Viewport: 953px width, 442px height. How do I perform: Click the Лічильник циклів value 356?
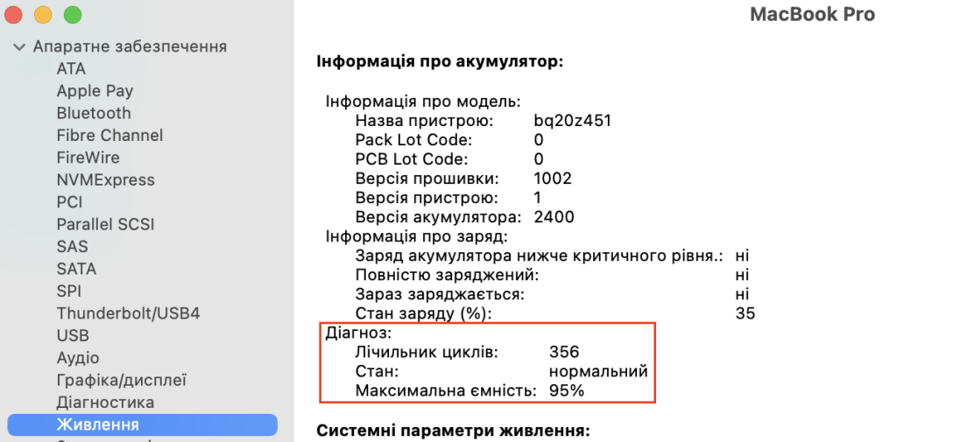point(564,352)
